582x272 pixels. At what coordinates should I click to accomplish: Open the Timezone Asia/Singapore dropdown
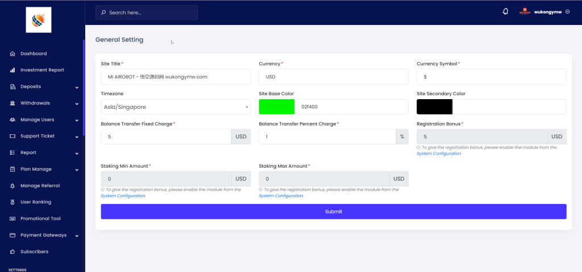coord(176,107)
